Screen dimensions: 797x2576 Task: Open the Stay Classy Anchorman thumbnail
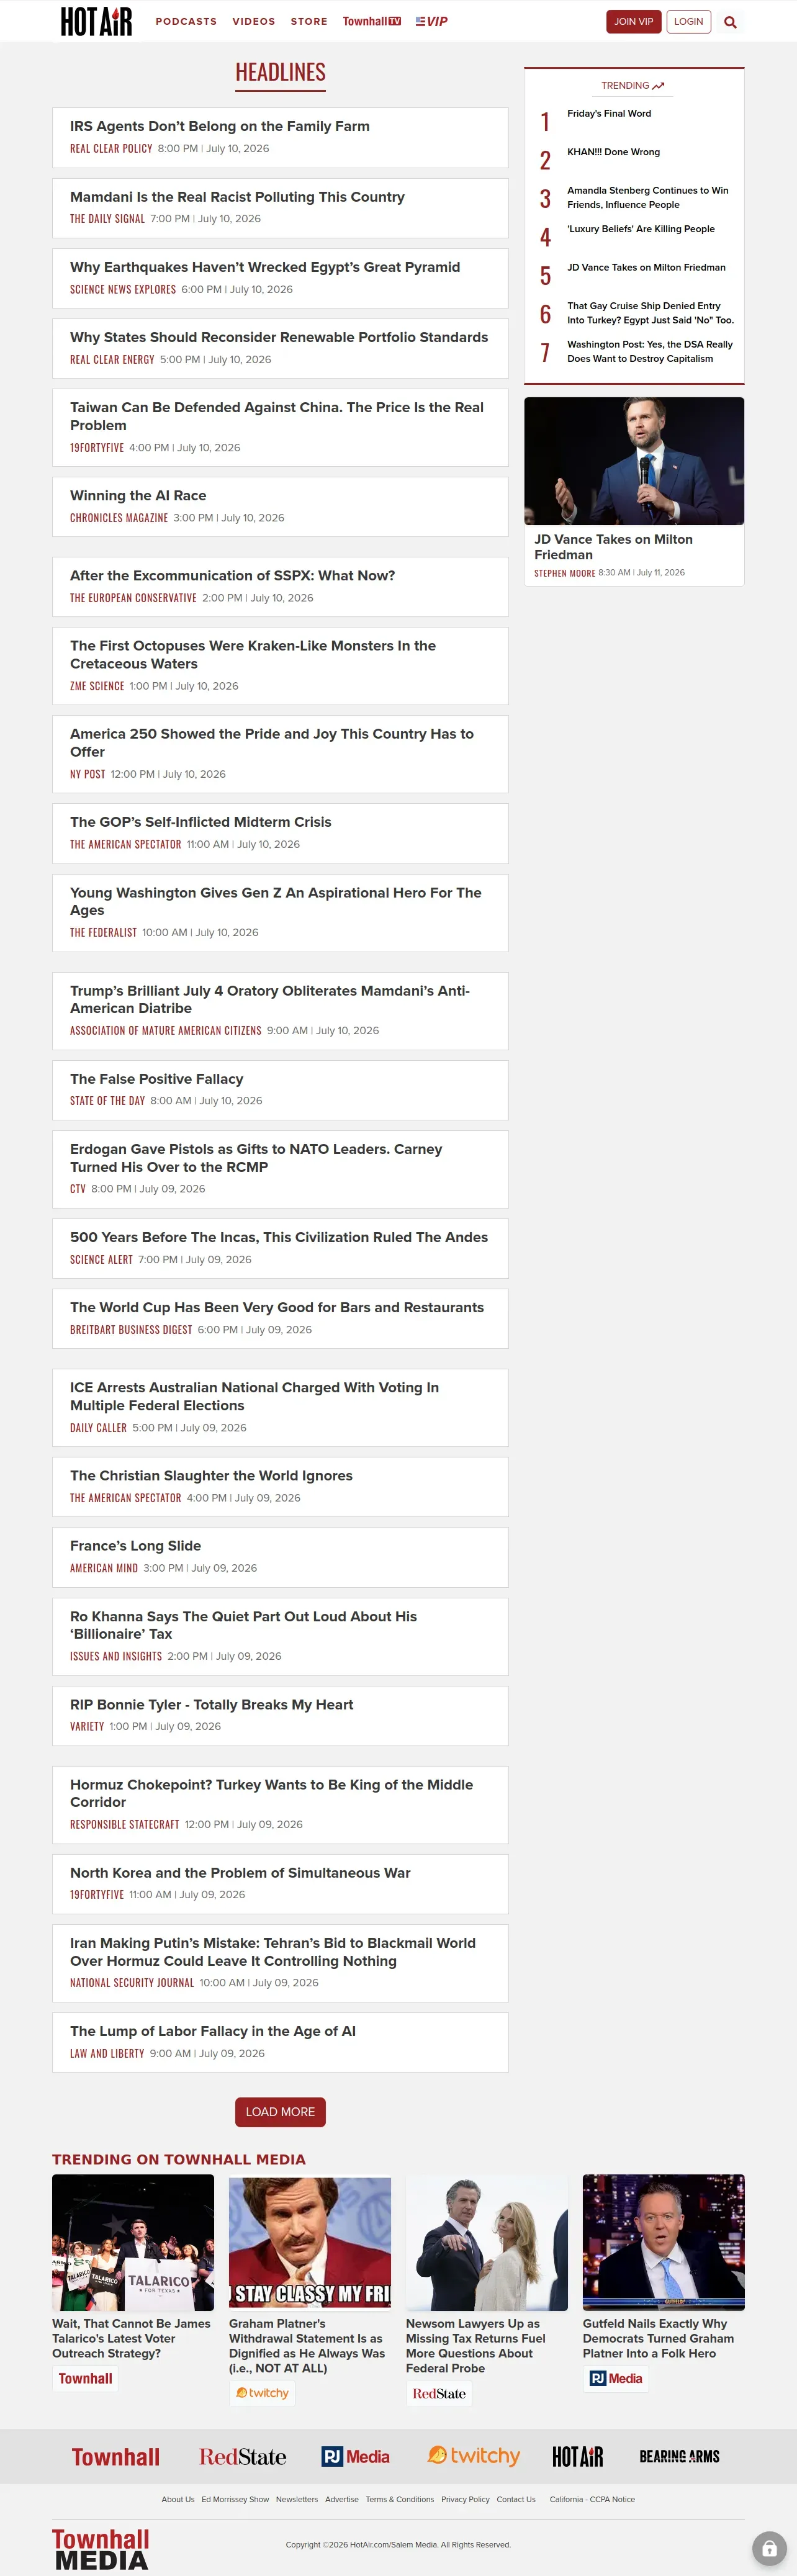[310, 2242]
